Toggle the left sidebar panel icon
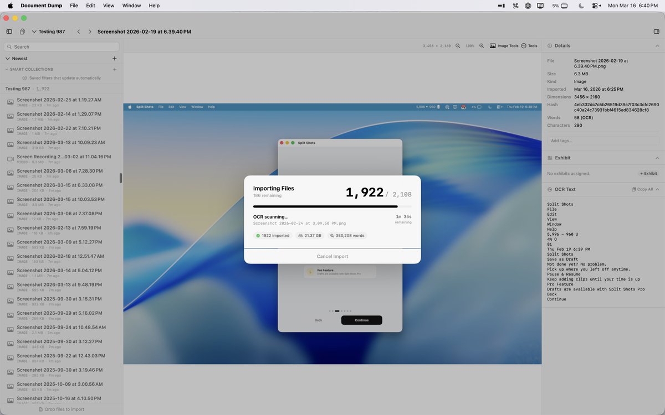Viewport: 665px width, 415px height. [9, 32]
